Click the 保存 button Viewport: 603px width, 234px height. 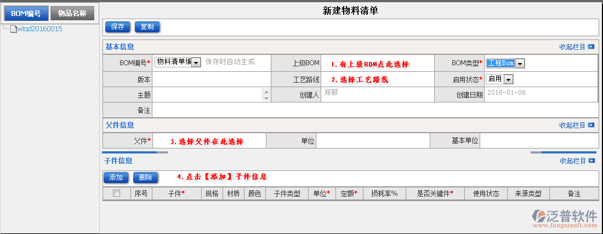pos(117,27)
